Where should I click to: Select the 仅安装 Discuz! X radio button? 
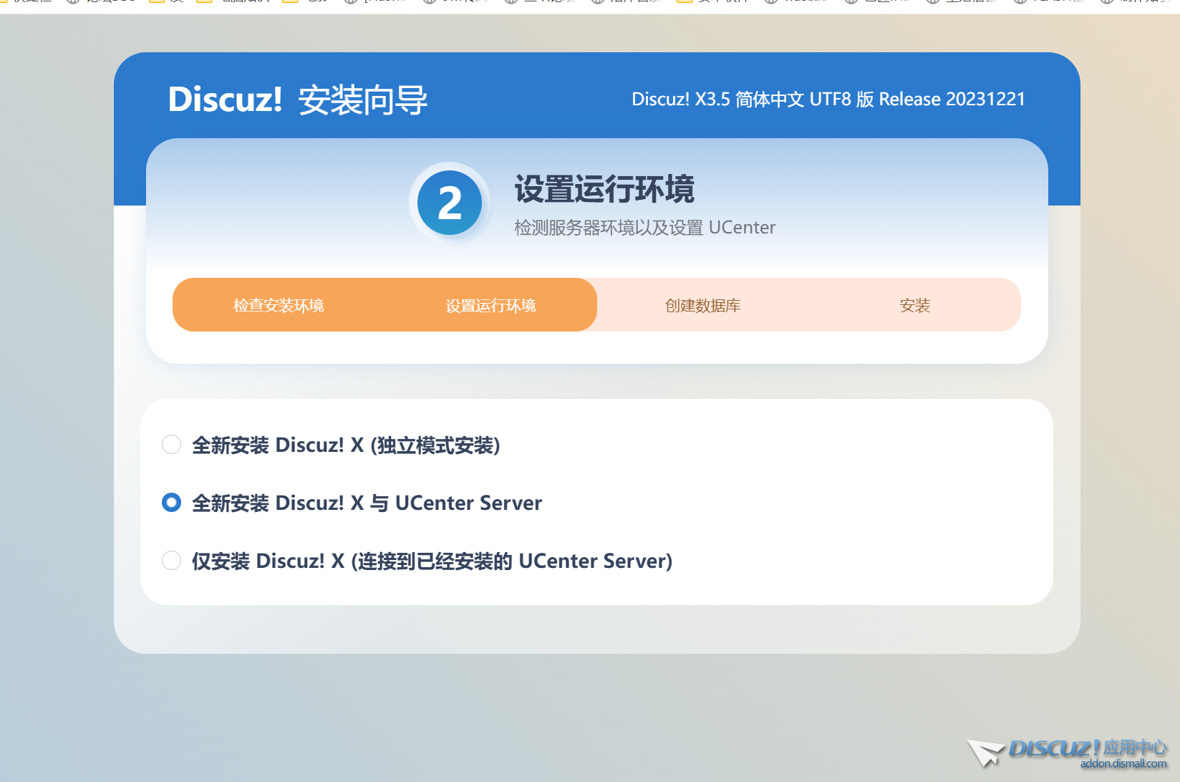click(172, 561)
